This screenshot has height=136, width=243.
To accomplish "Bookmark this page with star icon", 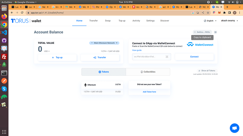I will pos(208,13).
